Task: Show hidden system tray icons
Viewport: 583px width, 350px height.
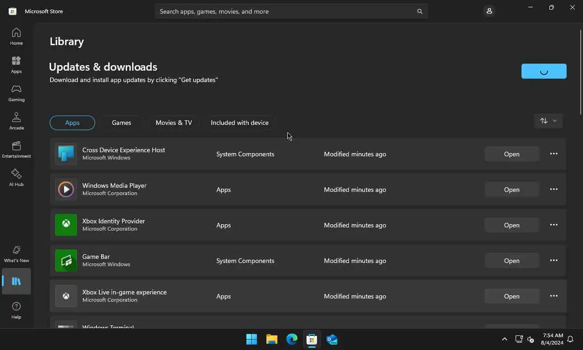Action: click(504, 340)
